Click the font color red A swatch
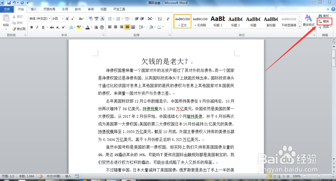336x181 pixels. [x=88, y=27]
